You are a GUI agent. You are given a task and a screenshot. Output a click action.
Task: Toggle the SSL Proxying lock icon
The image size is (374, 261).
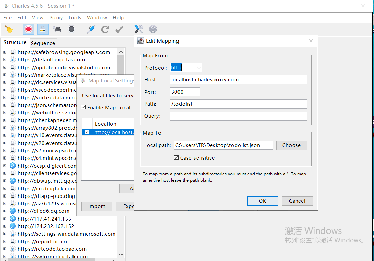(x=43, y=29)
